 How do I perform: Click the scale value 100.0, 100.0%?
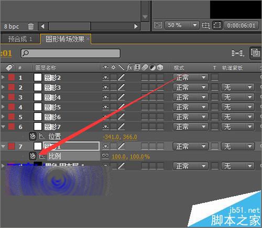pyautogui.click(x=130, y=156)
